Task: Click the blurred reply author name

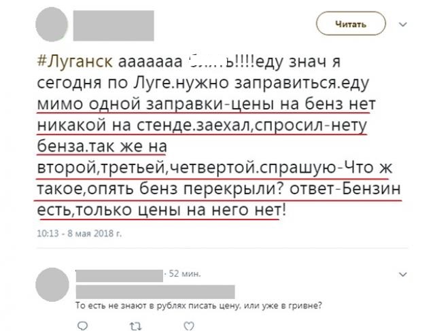Action: pyautogui.click(x=120, y=275)
